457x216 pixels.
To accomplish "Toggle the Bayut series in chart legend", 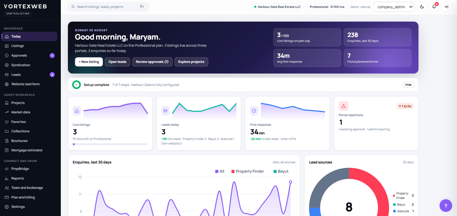I will [281, 171].
